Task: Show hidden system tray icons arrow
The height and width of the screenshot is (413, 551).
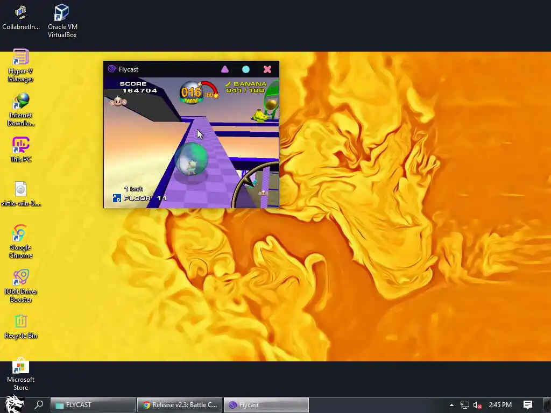Action: (x=451, y=405)
